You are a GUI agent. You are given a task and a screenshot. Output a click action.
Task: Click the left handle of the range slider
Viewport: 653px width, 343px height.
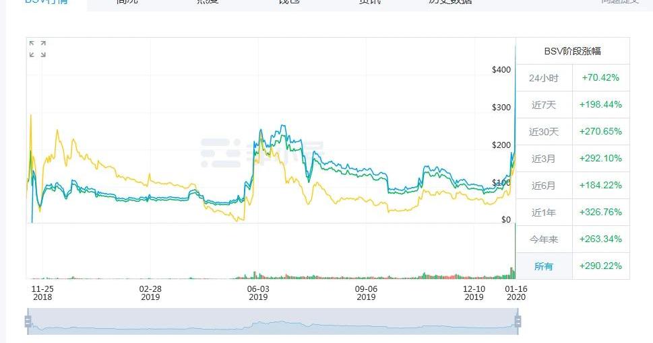(28, 321)
